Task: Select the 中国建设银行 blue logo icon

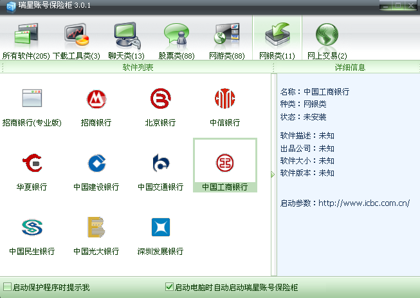Action: 96,163
